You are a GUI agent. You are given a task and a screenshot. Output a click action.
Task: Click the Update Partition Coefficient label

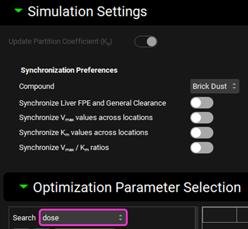point(60,41)
